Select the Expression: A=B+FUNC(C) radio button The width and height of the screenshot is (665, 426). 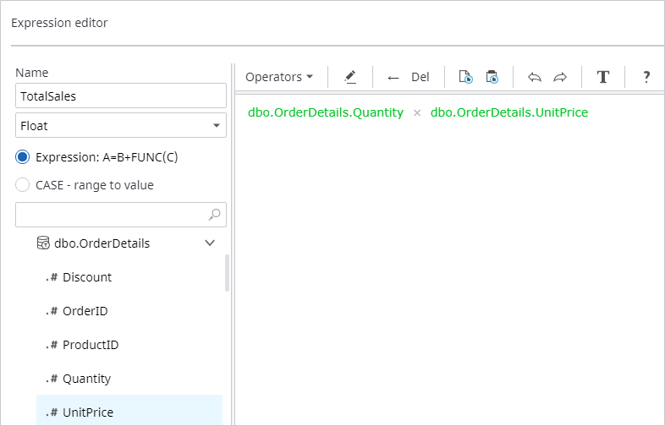(23, 157)
